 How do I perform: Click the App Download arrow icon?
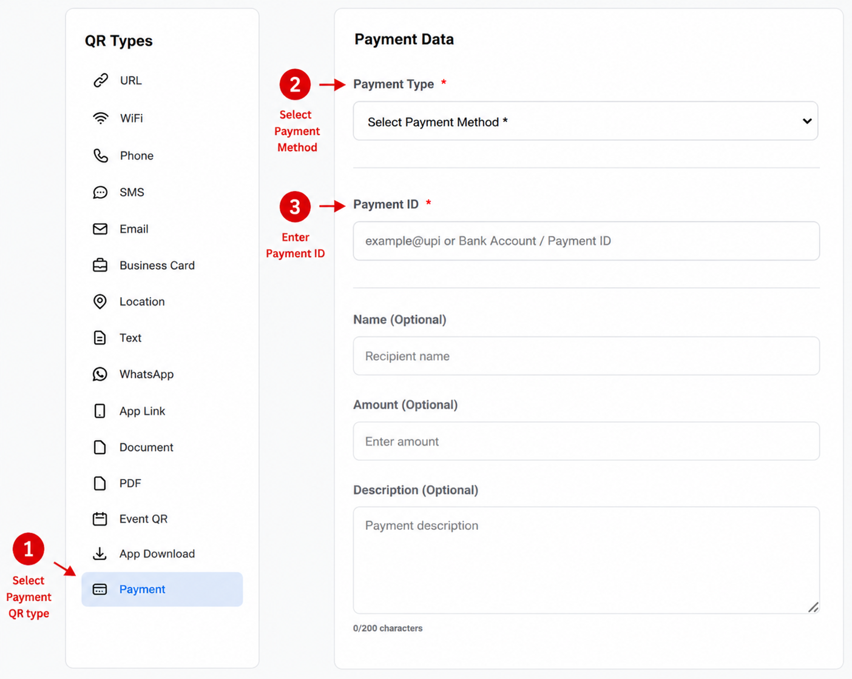pyautogui.click(x=100, y=554)
